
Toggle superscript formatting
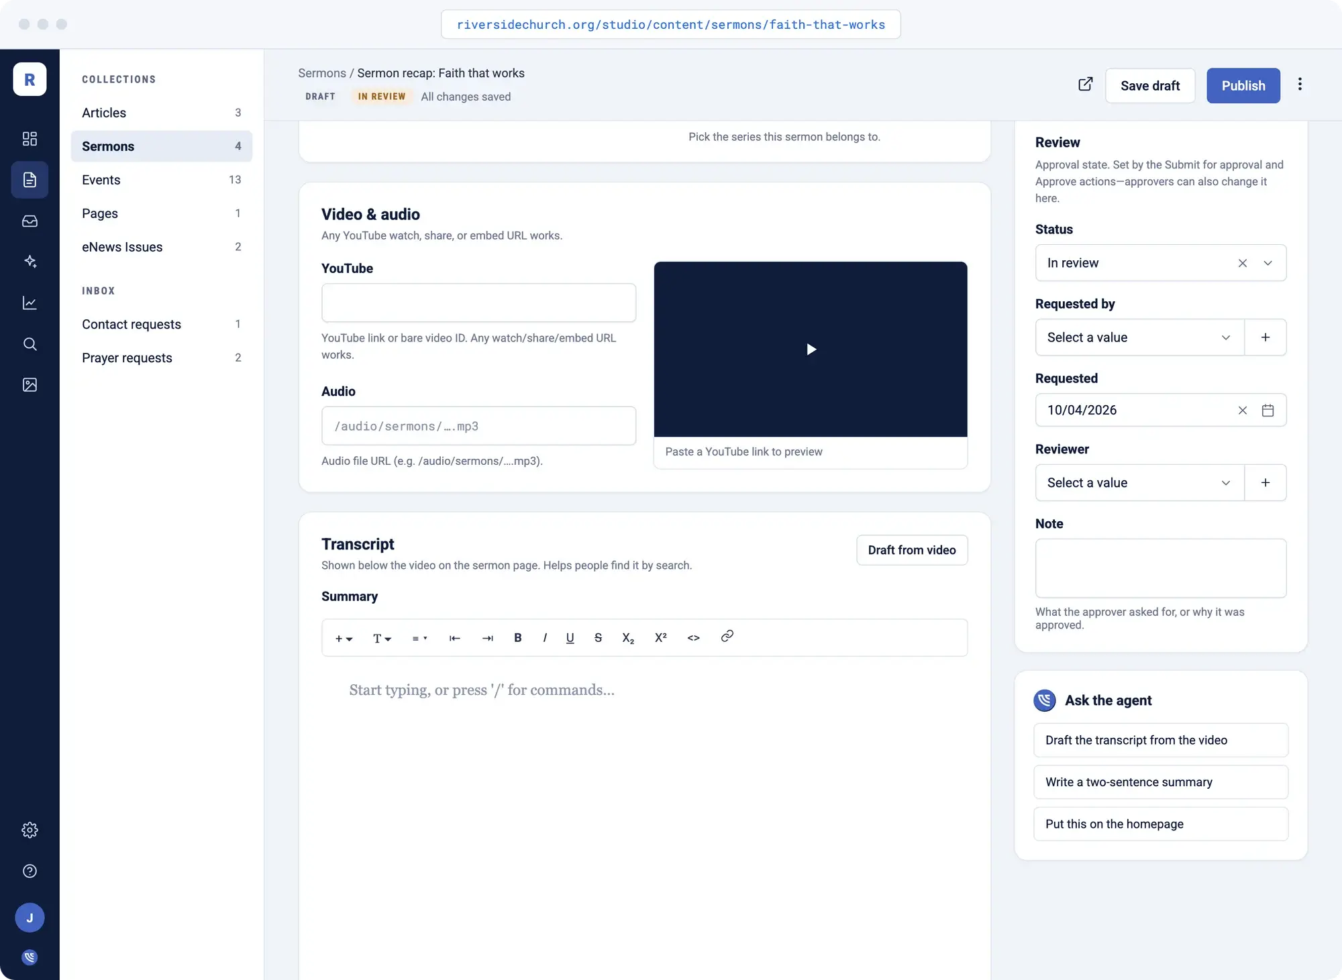coord(660,638)
